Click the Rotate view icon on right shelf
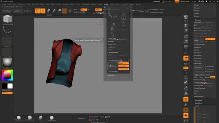Screen dimensions: 219x123 coord(186,94)
